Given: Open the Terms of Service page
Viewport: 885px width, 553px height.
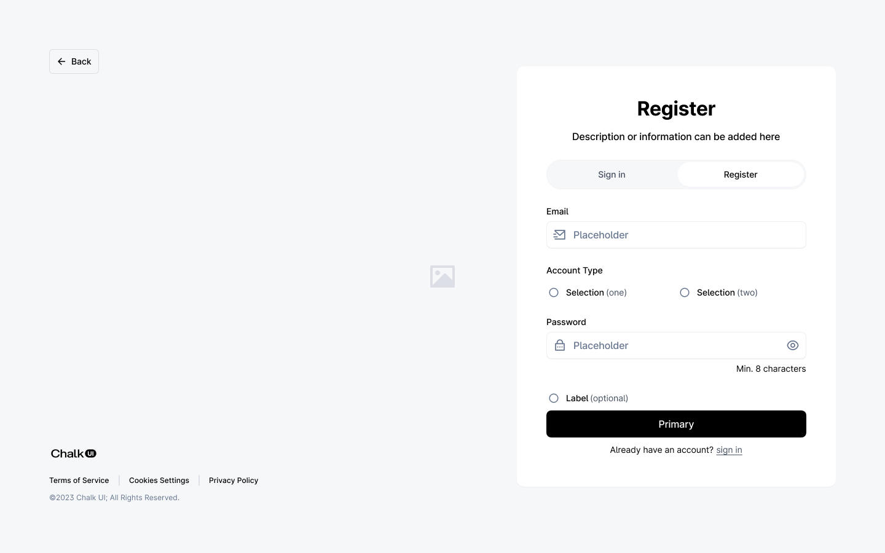Looking at the screenshot, I should click(x=79, y=480).
